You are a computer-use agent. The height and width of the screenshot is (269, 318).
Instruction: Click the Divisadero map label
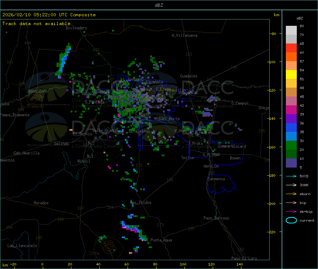pyautogui.click(x=76, y=28)
